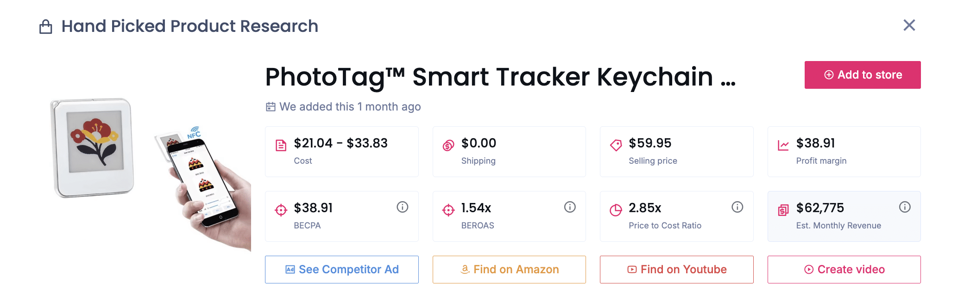Open the info tooltip next to BECPA
Screen dimensions: 958x295
403,207
